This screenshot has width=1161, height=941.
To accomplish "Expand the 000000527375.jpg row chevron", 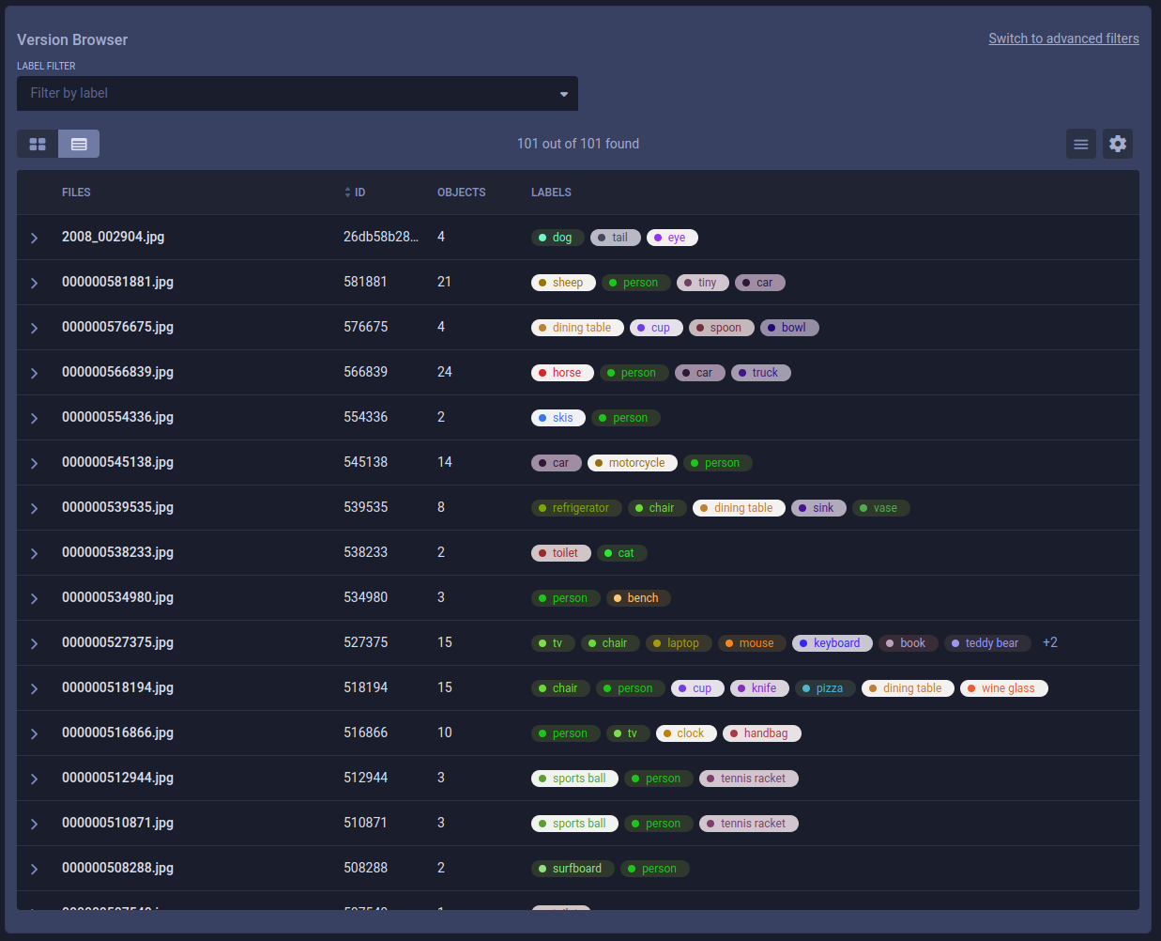I will click(34, 643).
